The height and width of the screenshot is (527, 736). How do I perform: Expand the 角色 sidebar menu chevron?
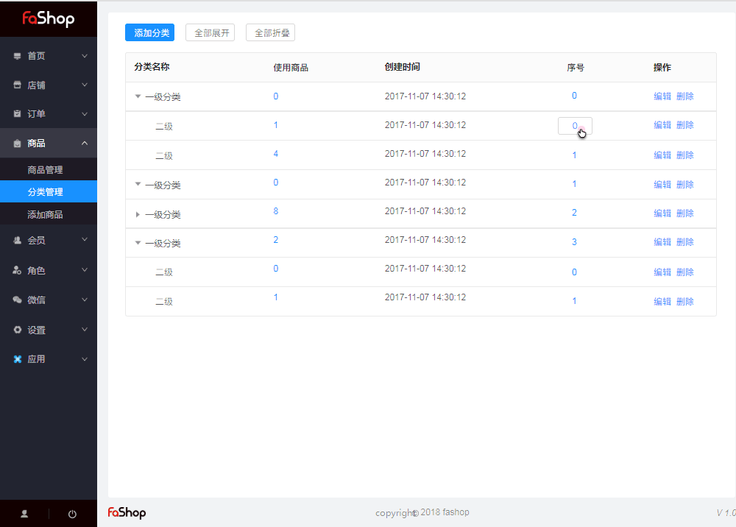84,271
